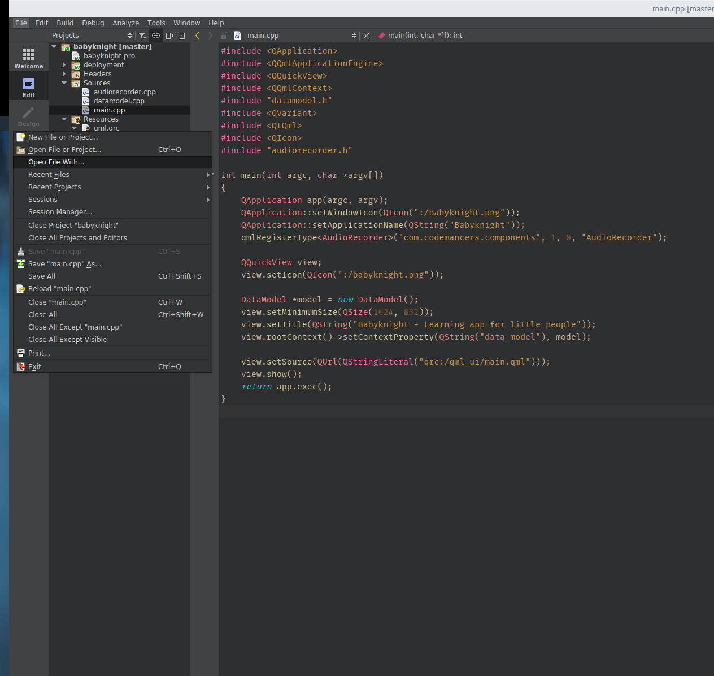Expand the Headers folder

[64, 74]
